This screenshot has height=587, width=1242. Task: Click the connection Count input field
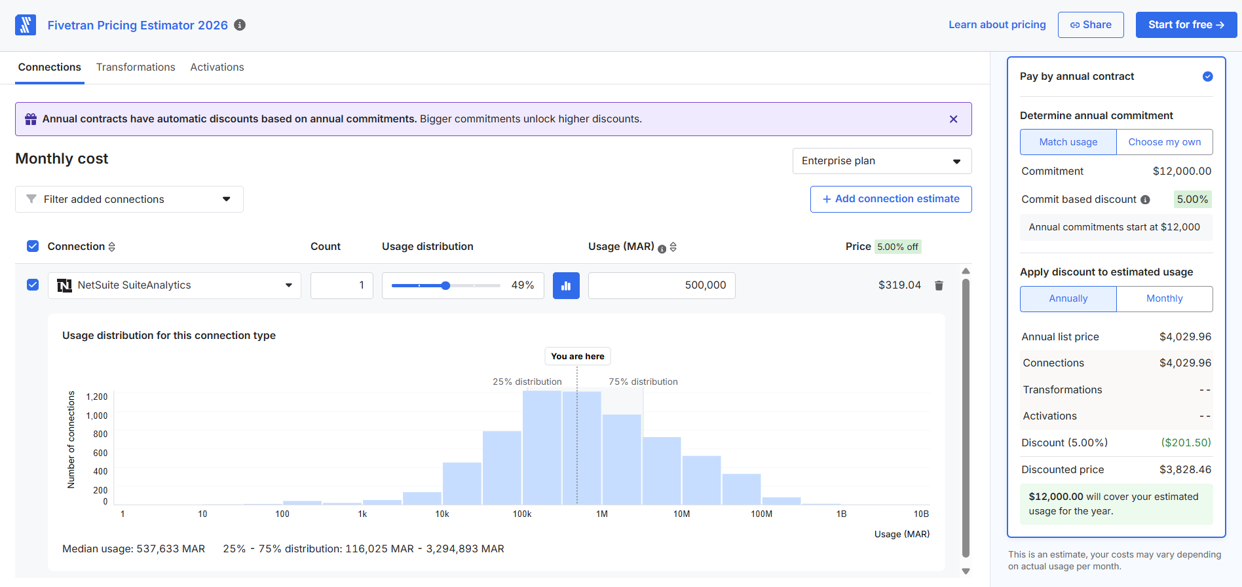click(342, 285)
